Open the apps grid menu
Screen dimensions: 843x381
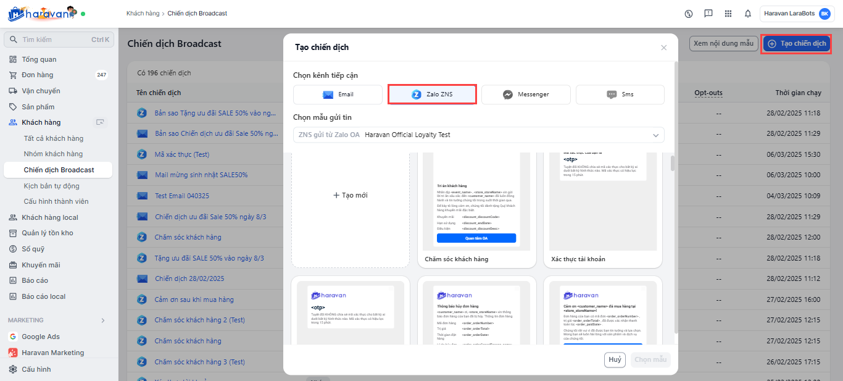728,14
